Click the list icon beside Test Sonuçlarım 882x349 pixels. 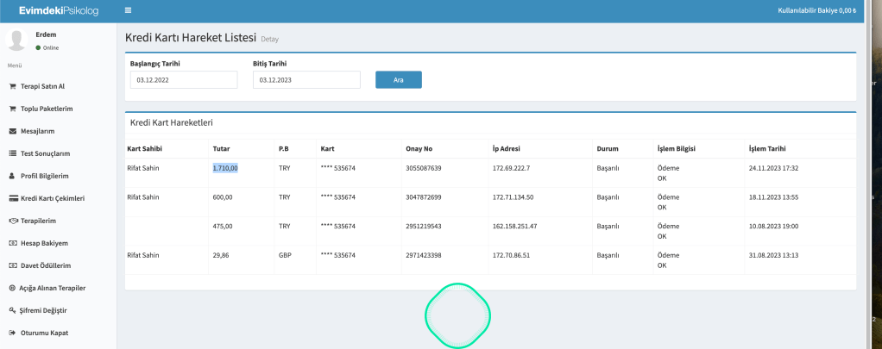point(12,153)
